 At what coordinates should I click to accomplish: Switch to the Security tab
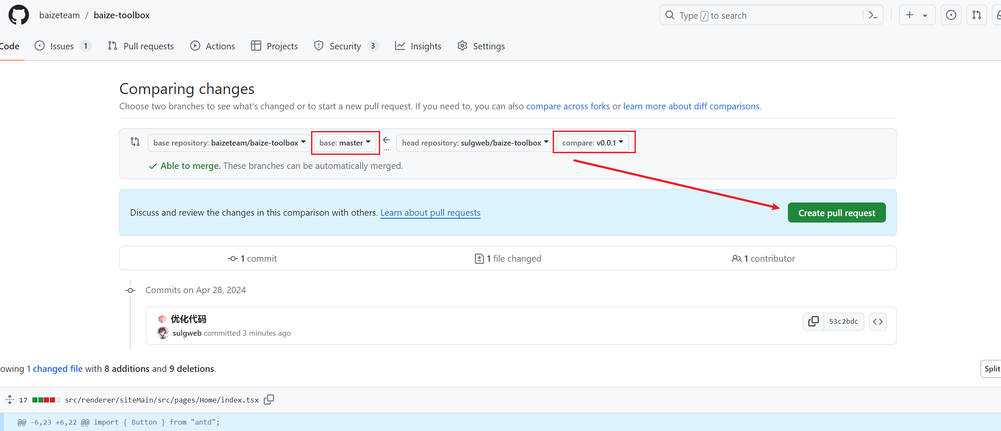coord(346,46)
